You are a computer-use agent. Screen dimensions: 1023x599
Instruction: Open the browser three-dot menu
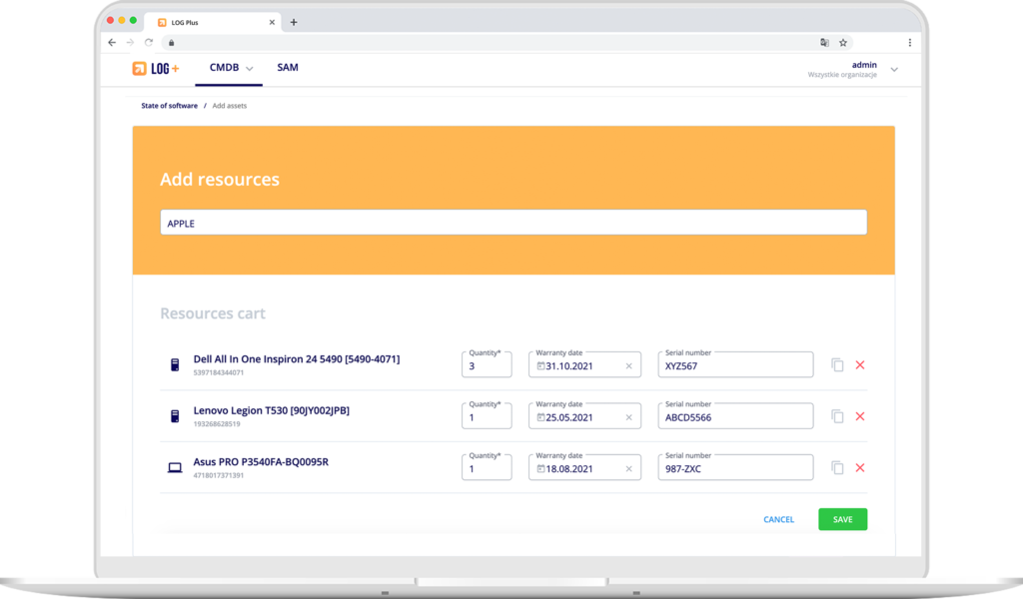tap(909, 42)
